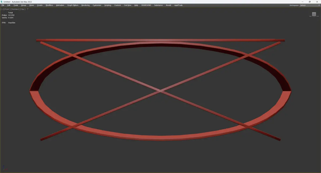Open the Rendering menu
Image resolution: width=321 pixels, height=173 pixels.
pos(85,5)
